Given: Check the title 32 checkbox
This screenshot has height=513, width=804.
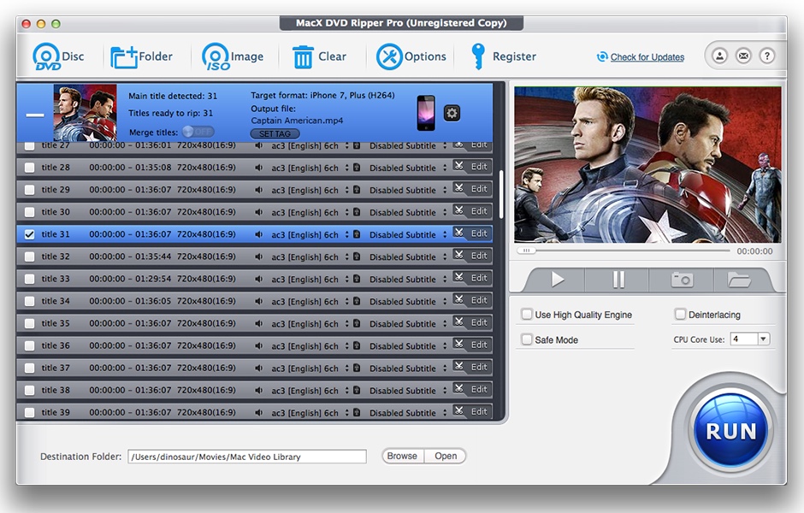Looking at the screenshot, I should tap(30, 256).
